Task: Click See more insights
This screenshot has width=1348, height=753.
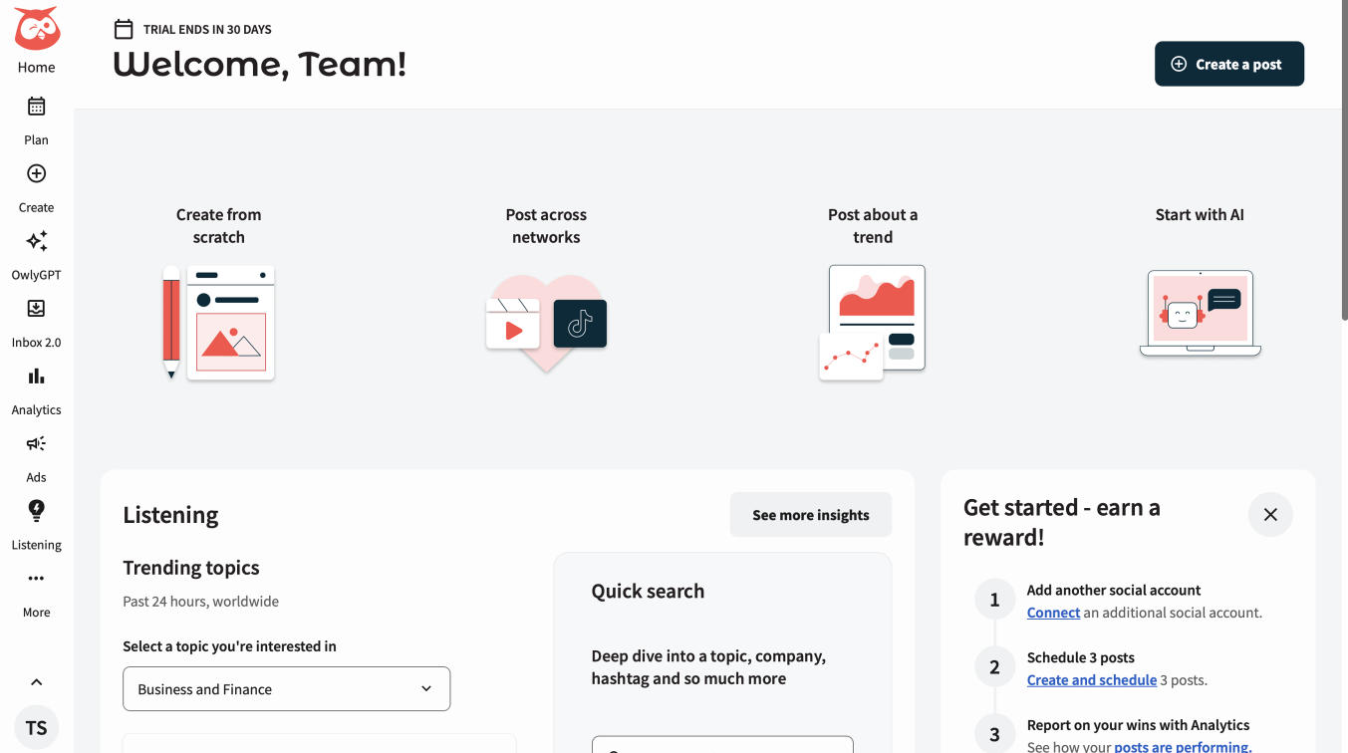Action: click(810, 514)
